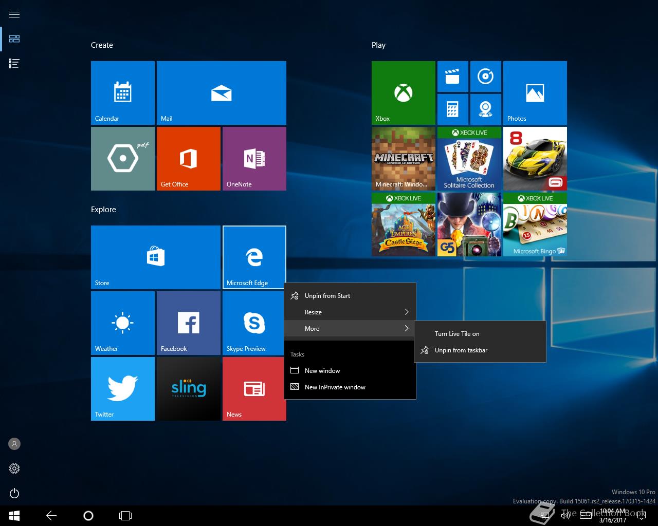Open the Photos tile
This screenshot has width=658, height=526.
tap(535, 93)
